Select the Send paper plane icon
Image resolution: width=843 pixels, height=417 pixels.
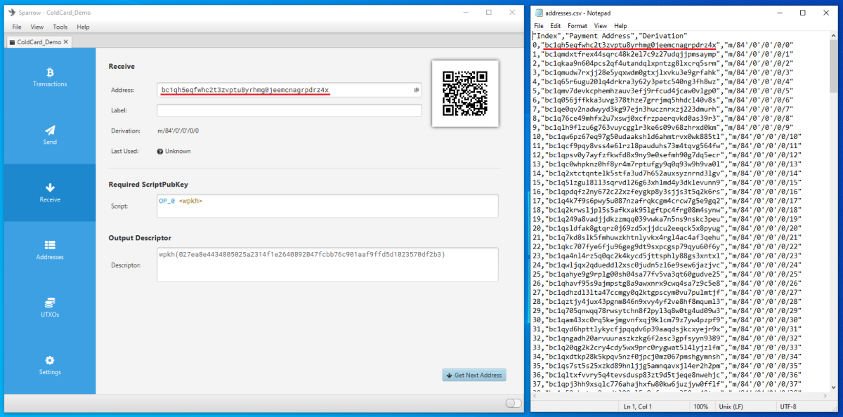[x=50, y=131]
